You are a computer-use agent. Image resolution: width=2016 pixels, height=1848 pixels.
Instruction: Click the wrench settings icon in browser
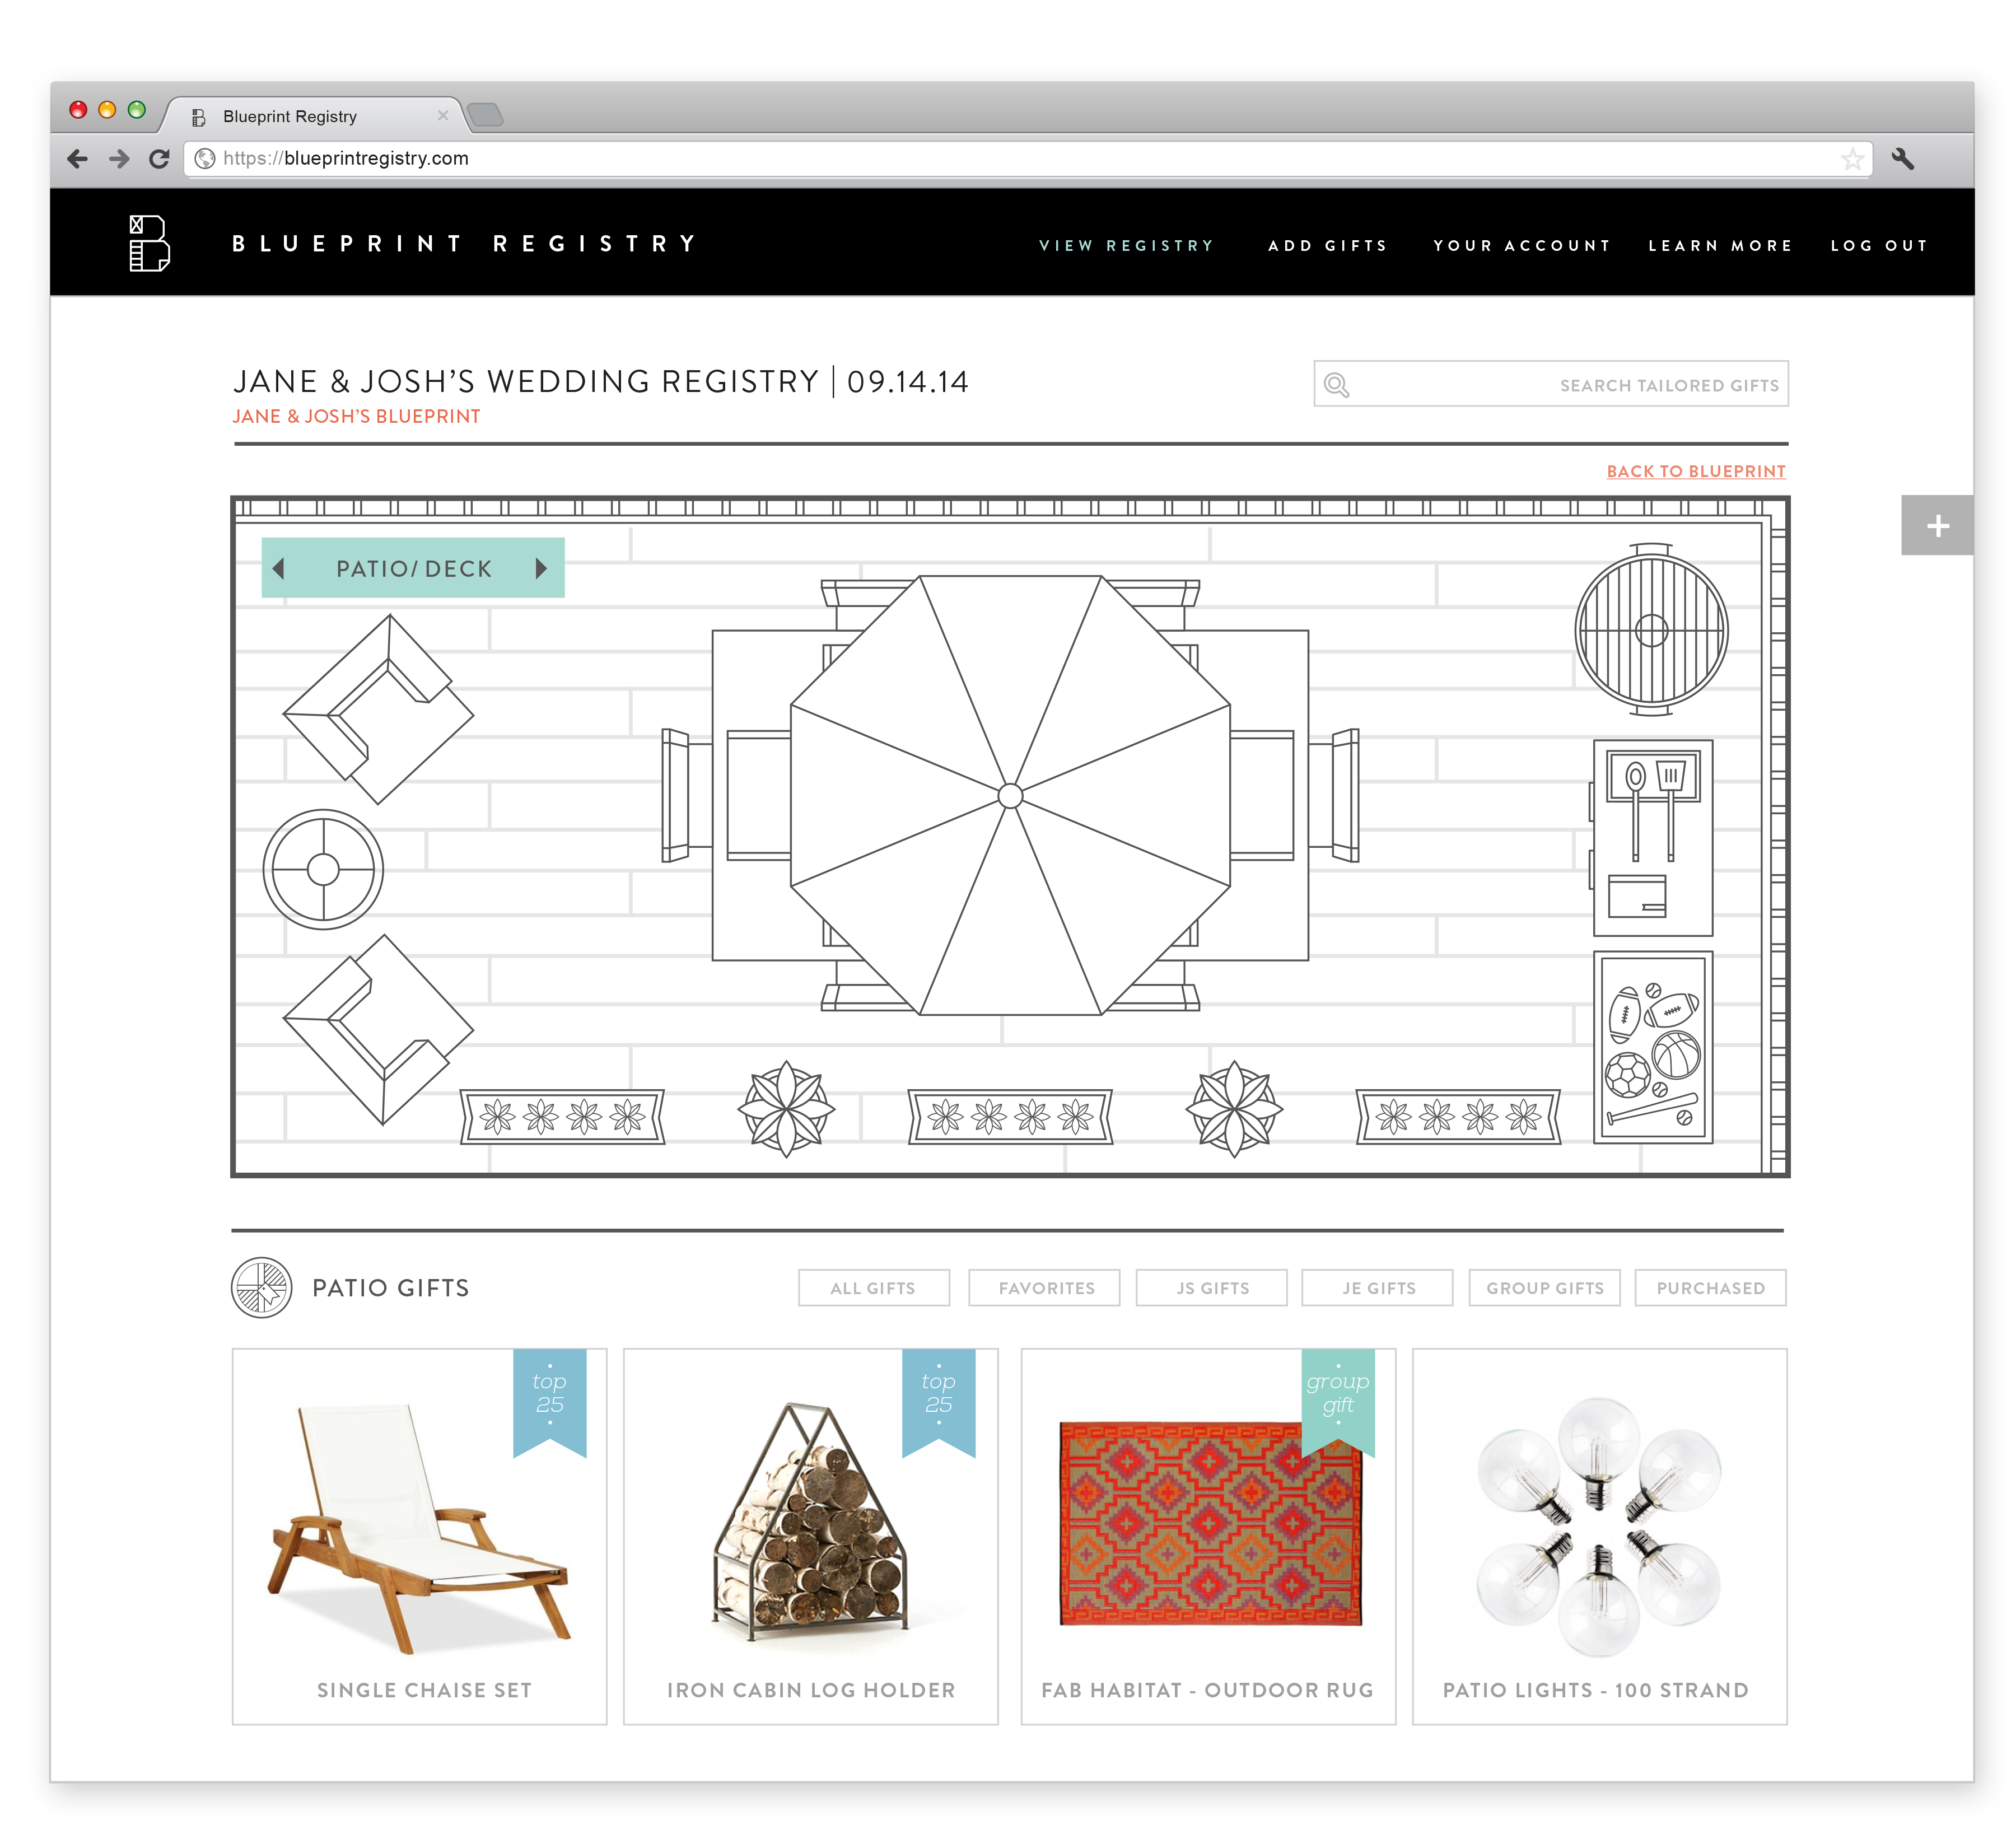(1904, 158)
